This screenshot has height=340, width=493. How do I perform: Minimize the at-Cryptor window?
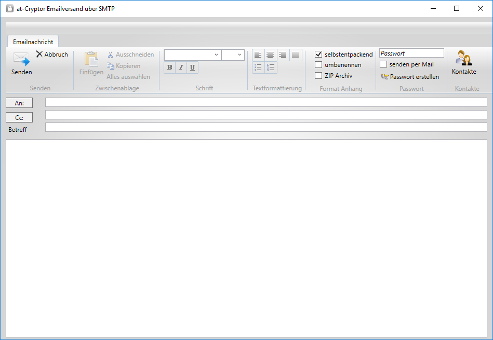(433, 8)
